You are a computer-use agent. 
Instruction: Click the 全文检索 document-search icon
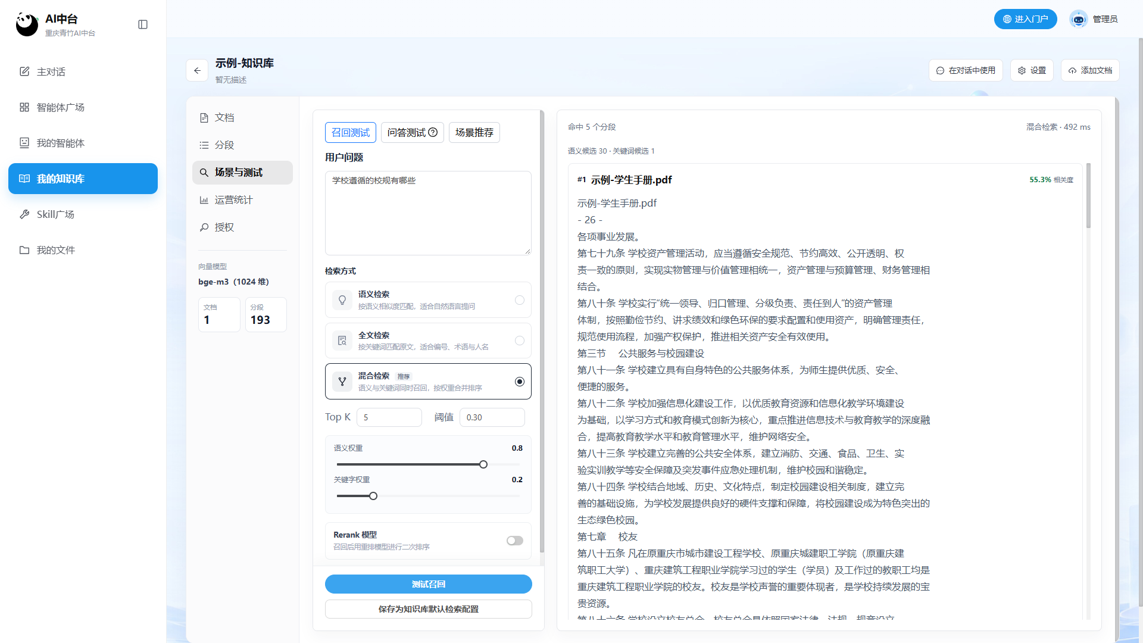(342, 341)
